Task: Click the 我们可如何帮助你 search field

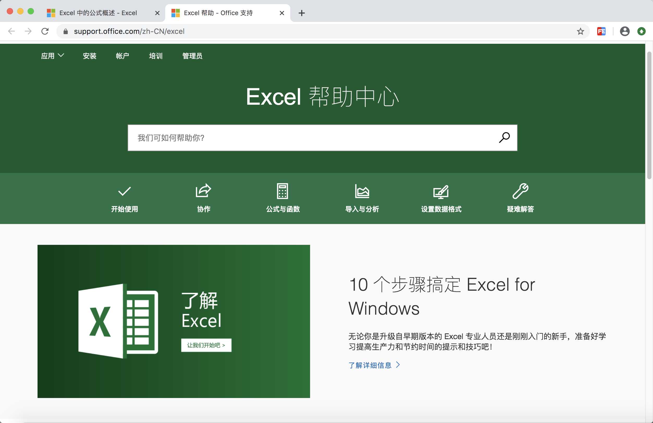Action: pos(322,138)
